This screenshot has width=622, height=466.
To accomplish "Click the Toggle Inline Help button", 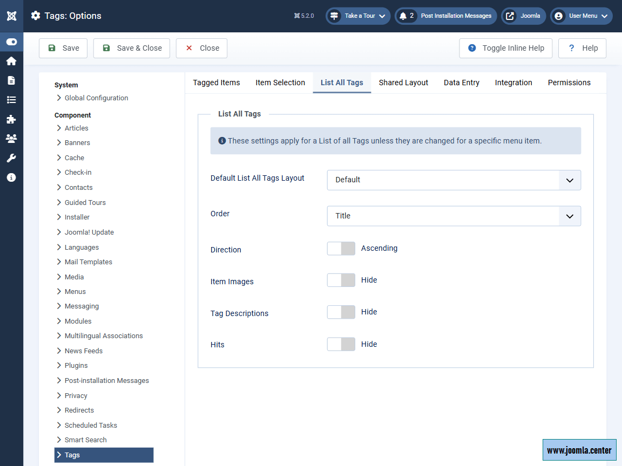I will coord(506,48).
